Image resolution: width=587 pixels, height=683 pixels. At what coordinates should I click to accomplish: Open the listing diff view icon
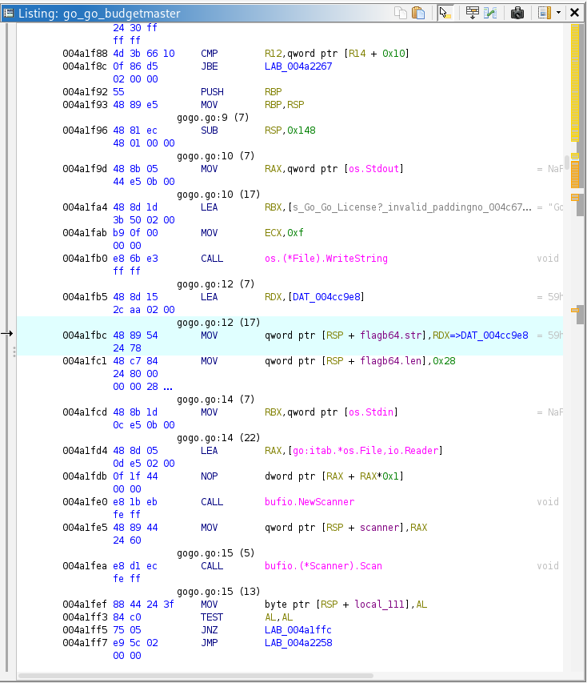[490, 13]
